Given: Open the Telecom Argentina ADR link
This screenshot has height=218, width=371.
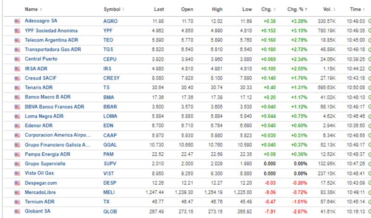Looking at the screenshot, I should pyautogui.click(x=51, y=40).
